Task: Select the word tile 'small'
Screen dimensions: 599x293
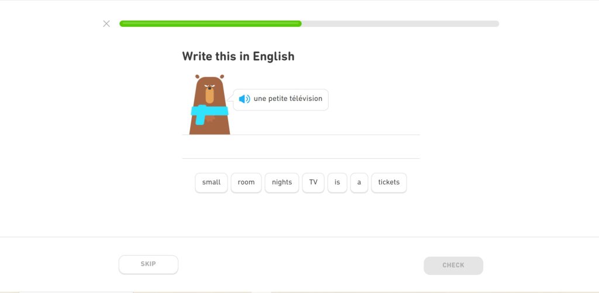Action: (x=211, y=182)
